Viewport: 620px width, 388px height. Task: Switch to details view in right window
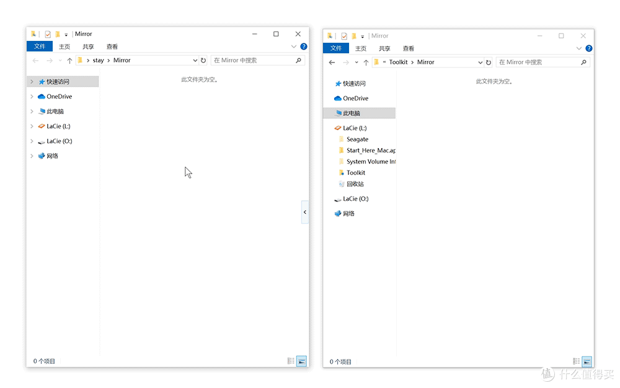tap(577, 361)
